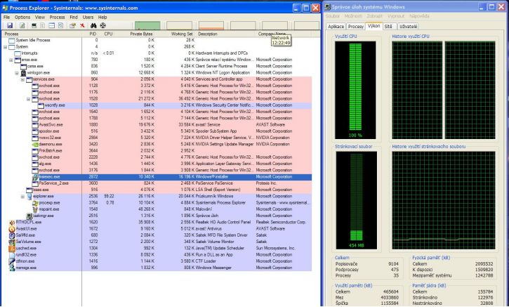Select the AvastSvc.exe process row
The height and width of the screenshot is (307, 509).
156,125
